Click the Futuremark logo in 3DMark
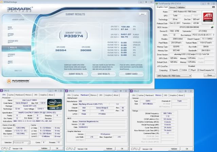The width and height of the screenshot is (217, 152). tap(18, 81)
